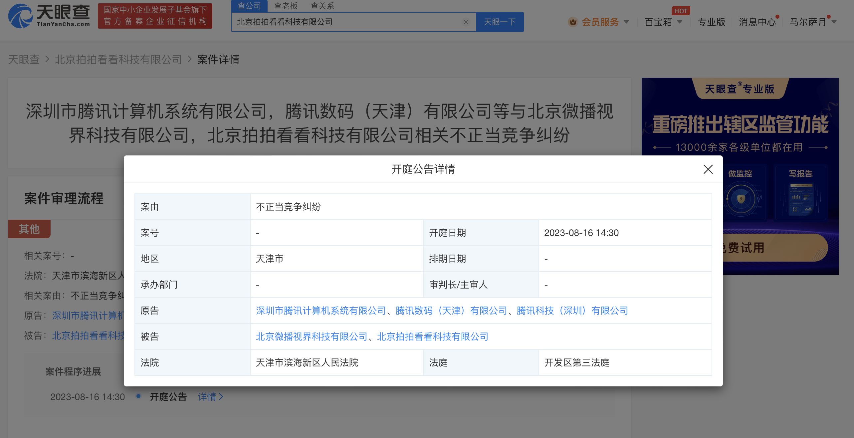Switch to the 查关系 tab
Image resolution: width=854 pixels, height=438 pixels.
(x=322, y=6)
